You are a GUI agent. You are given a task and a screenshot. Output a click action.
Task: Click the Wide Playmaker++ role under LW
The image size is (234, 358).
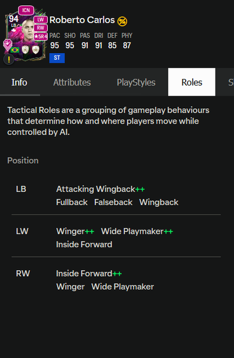pos(137,231)
